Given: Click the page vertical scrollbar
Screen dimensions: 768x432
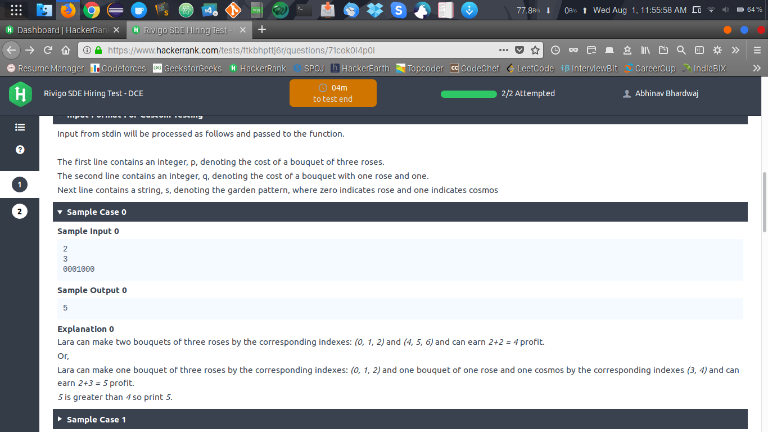Looking at the screenshot, I should pyautogui.click(x=764, y=202).
